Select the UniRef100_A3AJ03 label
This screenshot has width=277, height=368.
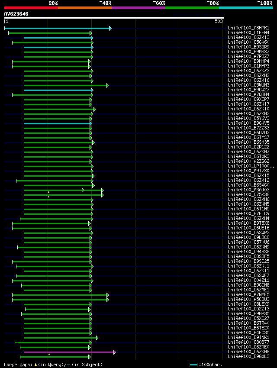click(x=248, y=190)
